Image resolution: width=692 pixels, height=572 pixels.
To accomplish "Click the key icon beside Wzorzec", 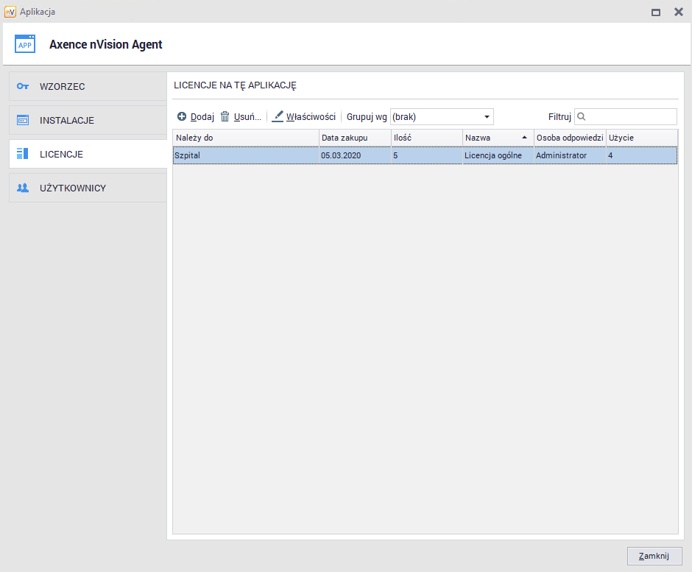I will [23, 86].
